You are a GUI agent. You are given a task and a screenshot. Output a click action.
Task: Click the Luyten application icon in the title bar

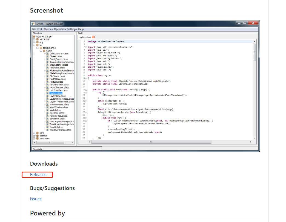[x=33, y=24]
